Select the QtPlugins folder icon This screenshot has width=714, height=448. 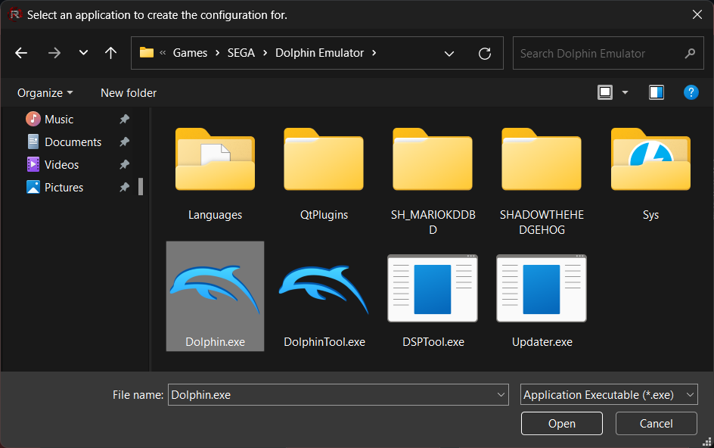pos(324,159)
